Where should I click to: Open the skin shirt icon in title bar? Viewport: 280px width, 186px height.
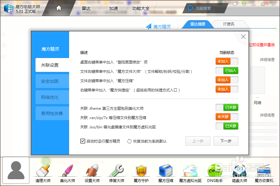click(x=235, y=4)
